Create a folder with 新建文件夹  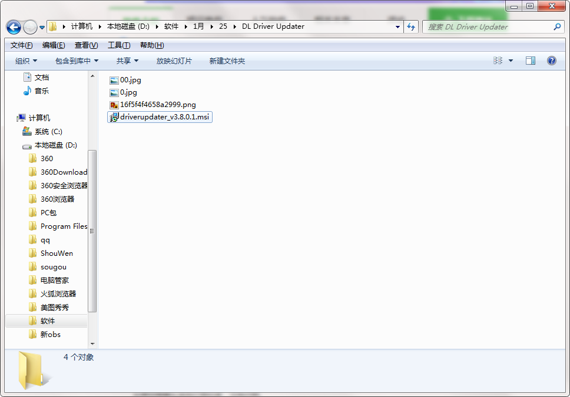[227, 61]
